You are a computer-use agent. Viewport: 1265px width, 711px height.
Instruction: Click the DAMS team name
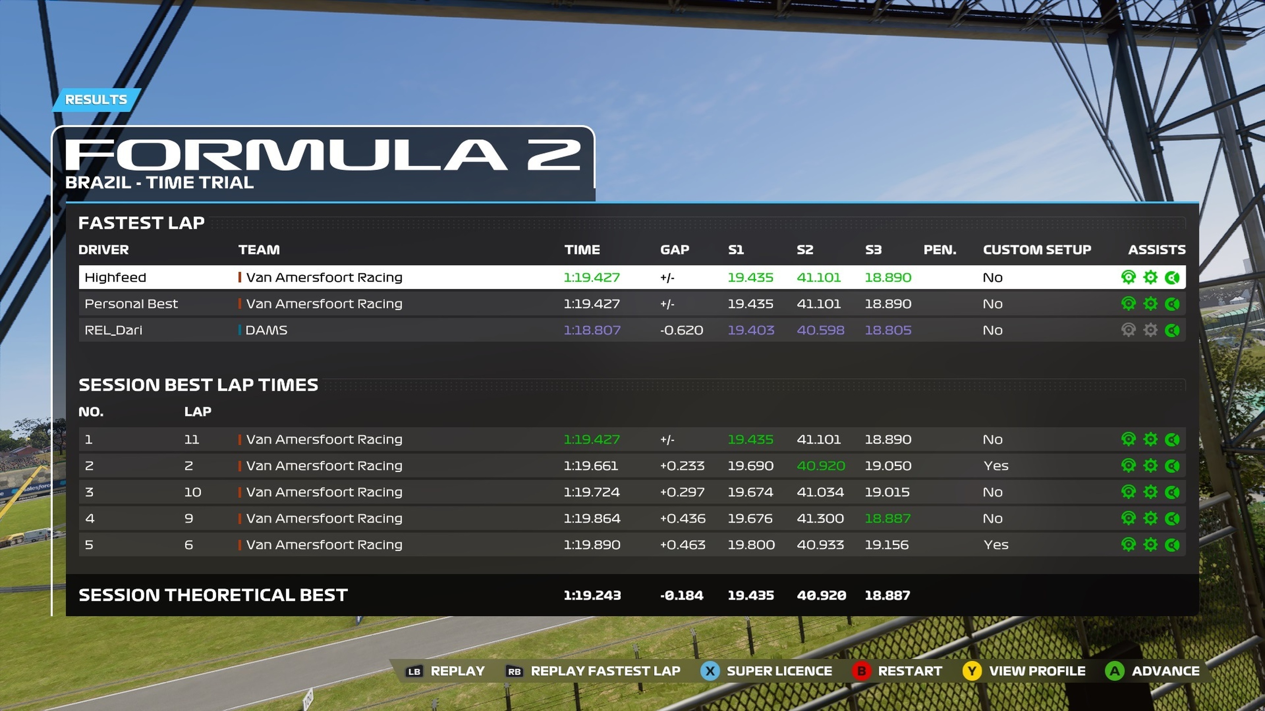(266, 330)
